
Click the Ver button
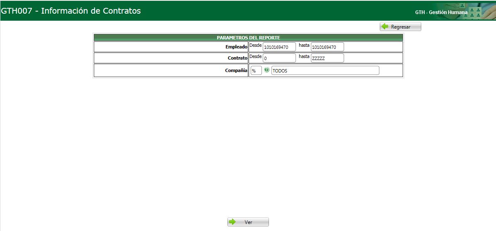click(248, 222)
